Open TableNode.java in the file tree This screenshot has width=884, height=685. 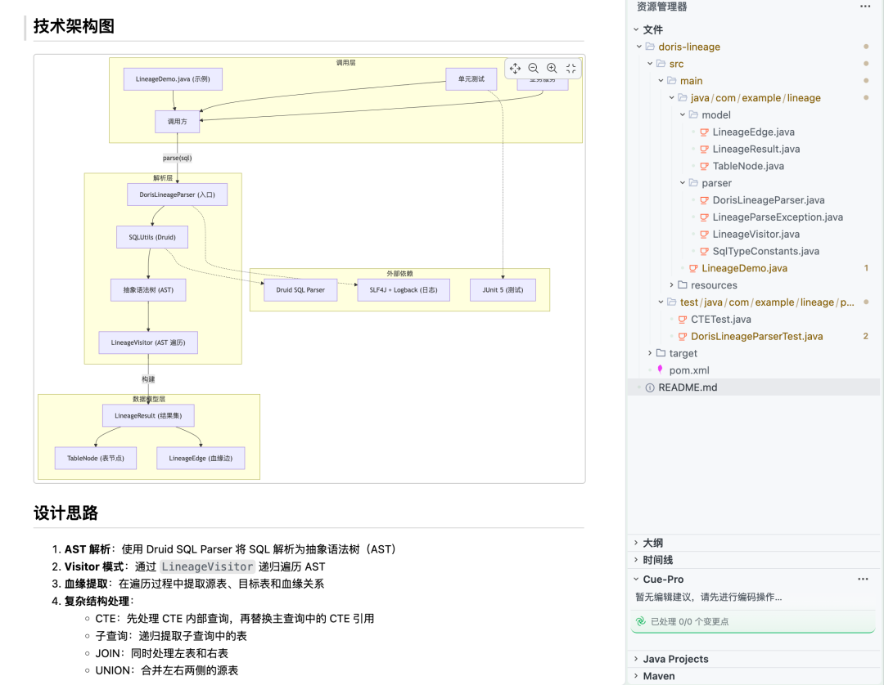pyautogui.click(x=748, y=166)
